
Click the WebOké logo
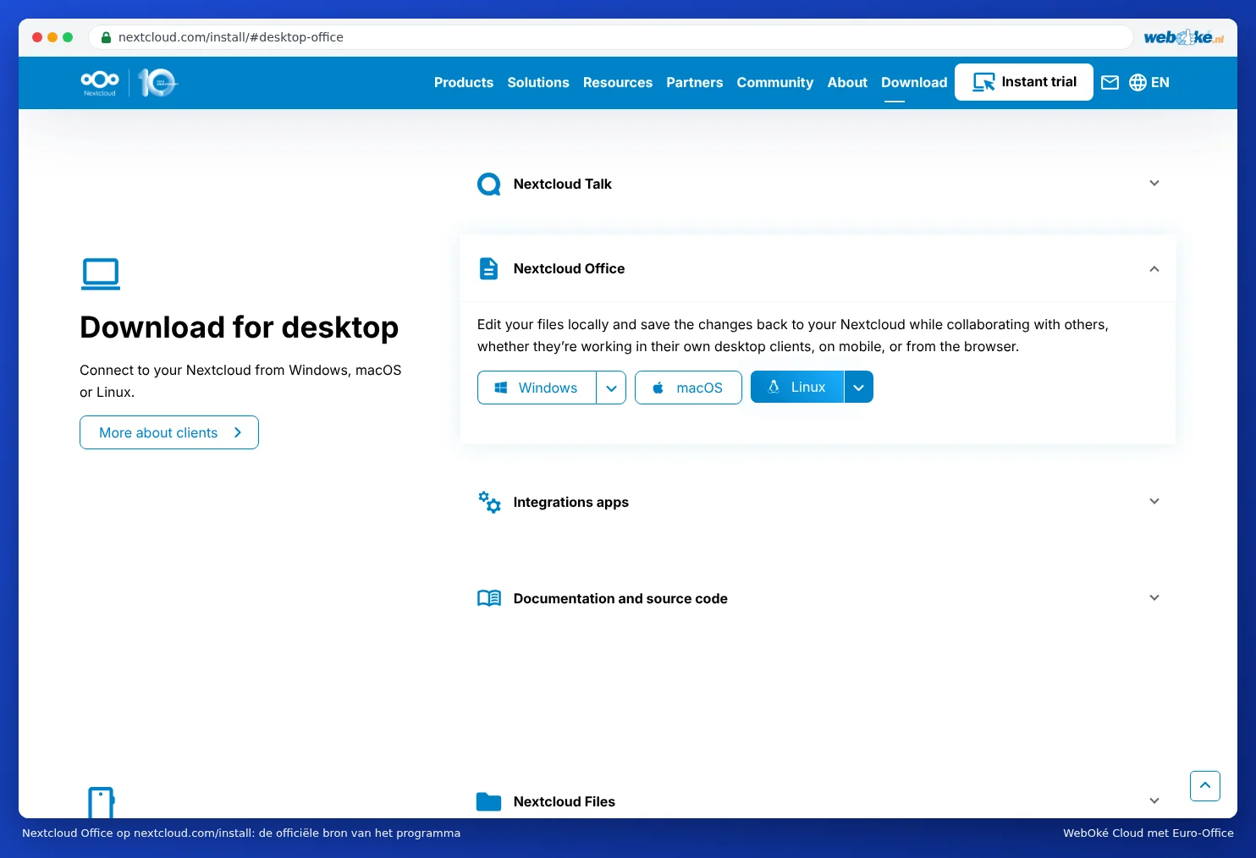[1183, 37]
